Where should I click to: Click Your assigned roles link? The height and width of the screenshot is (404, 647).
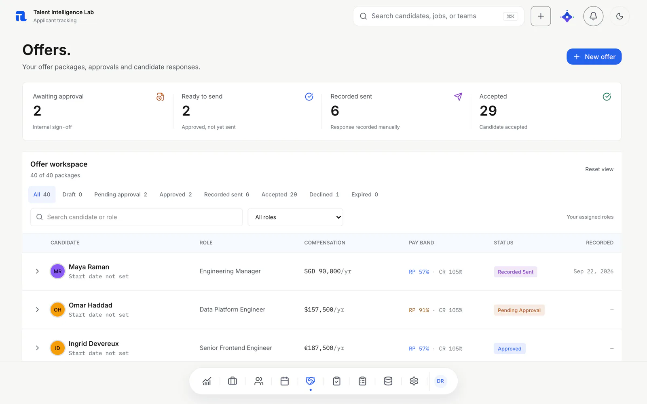coord(590,217)
